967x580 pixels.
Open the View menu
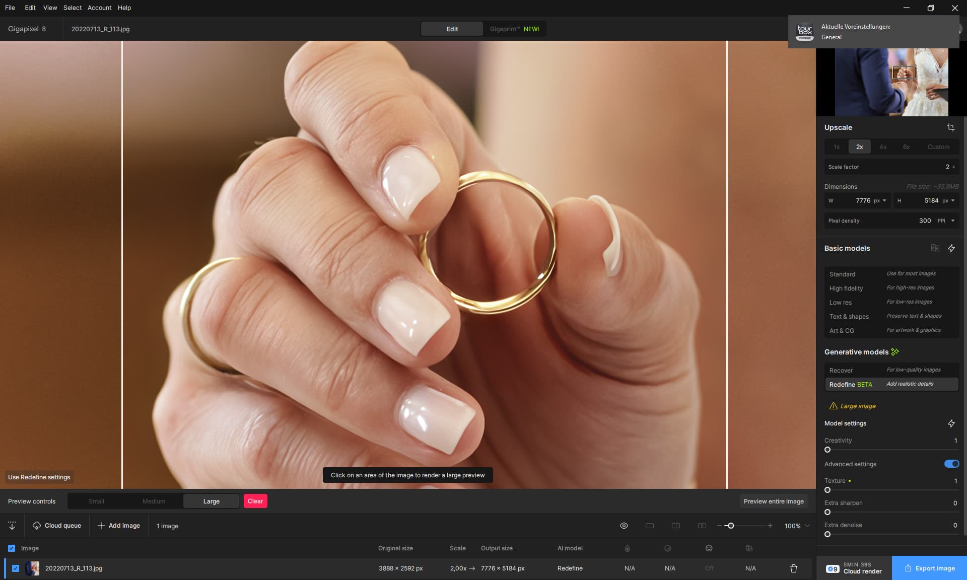click(50, 8)
